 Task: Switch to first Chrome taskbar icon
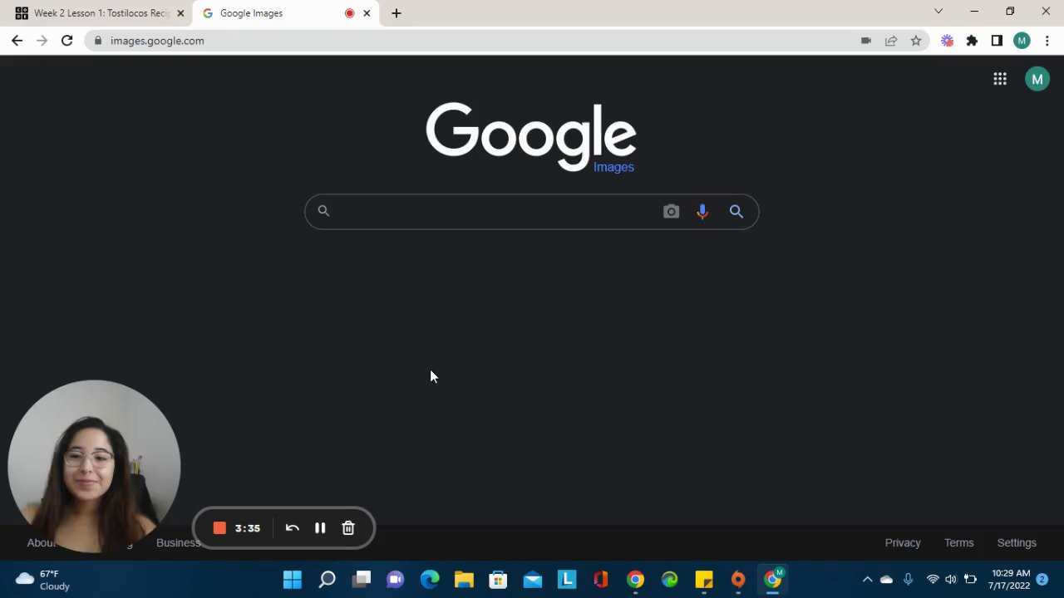[635, 580]
